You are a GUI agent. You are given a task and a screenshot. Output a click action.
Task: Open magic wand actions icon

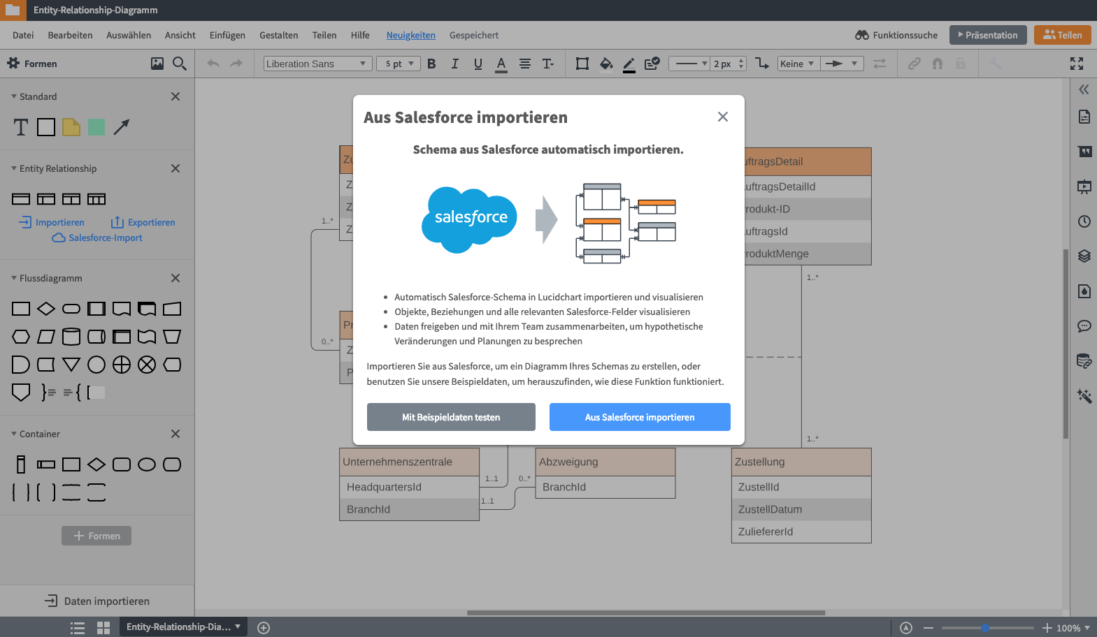[1084, 396]
